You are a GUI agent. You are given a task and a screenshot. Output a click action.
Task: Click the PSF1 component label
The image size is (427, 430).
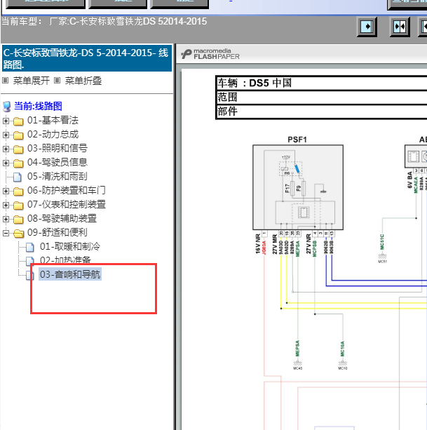[x=297, y=140]
